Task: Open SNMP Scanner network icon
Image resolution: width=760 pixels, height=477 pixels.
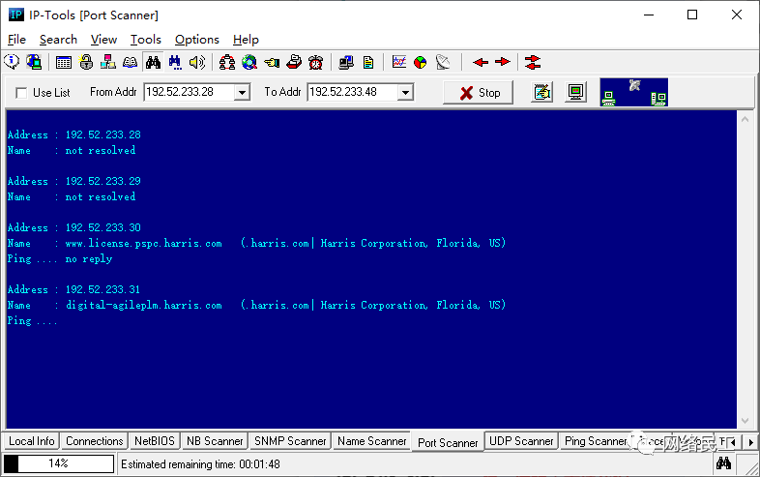Action: [107, 62]
